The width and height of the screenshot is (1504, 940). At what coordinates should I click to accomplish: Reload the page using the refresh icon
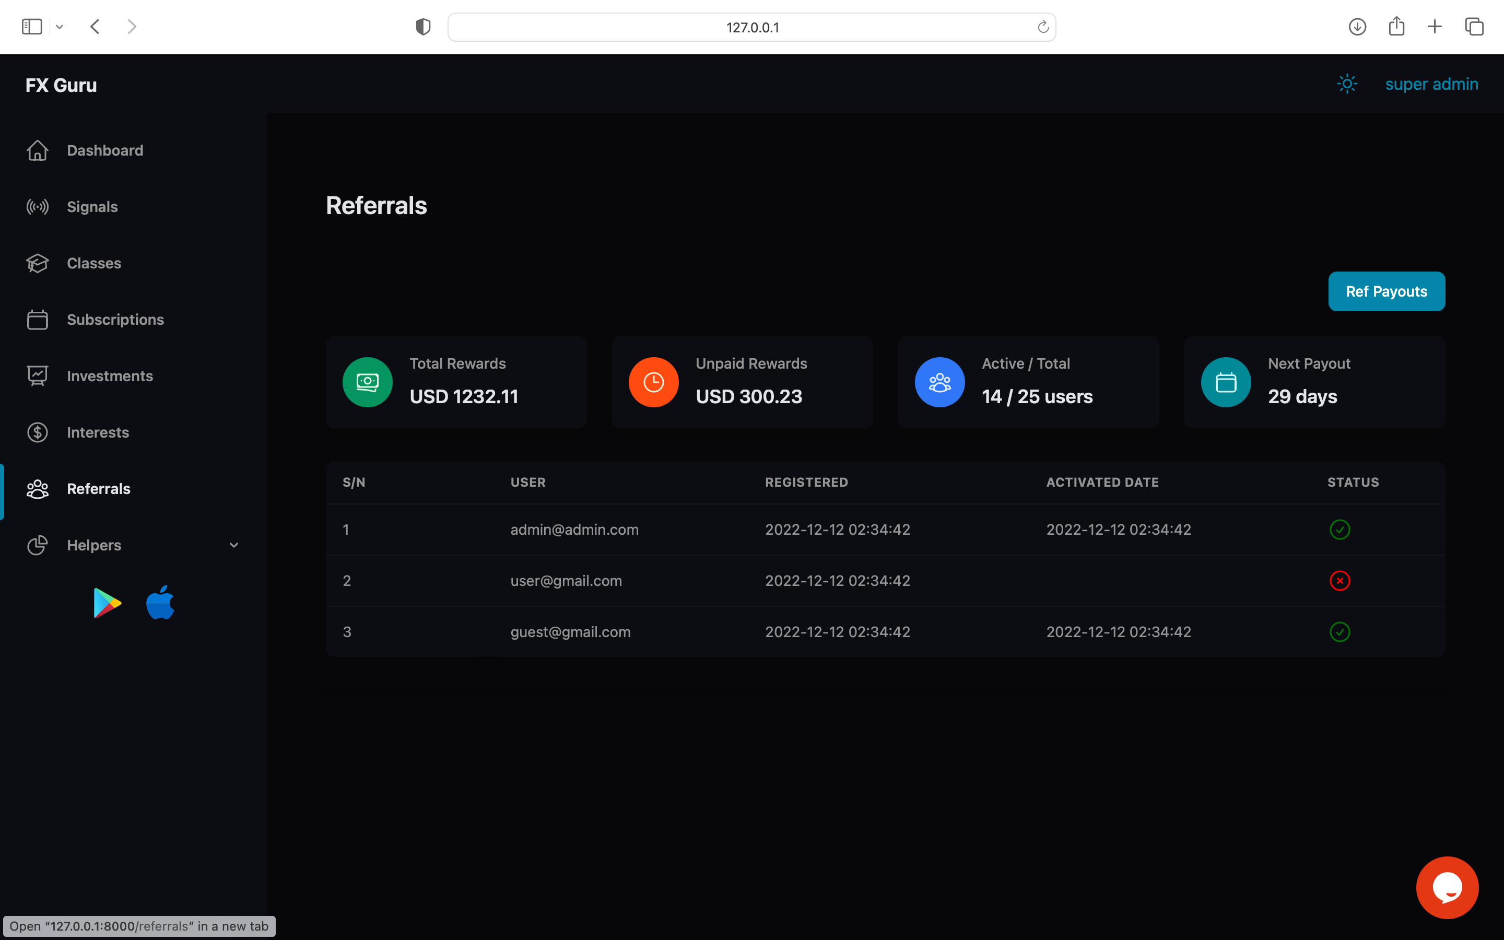point(1043,27)
